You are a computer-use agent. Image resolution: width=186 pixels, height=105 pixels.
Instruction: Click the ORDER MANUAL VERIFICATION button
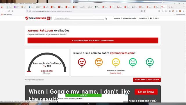click(x=147, y=80)
